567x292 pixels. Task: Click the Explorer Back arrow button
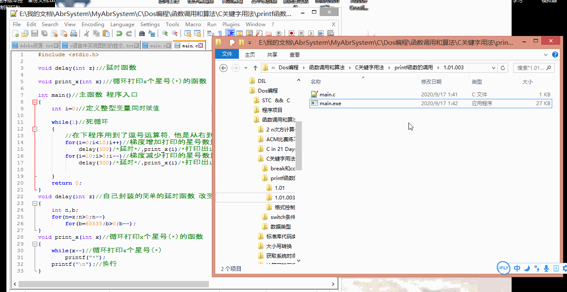224,68
